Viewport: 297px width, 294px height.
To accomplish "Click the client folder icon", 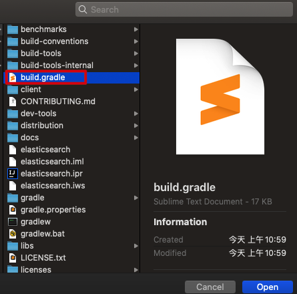I will pyautogui.click(x=13, y=90).
